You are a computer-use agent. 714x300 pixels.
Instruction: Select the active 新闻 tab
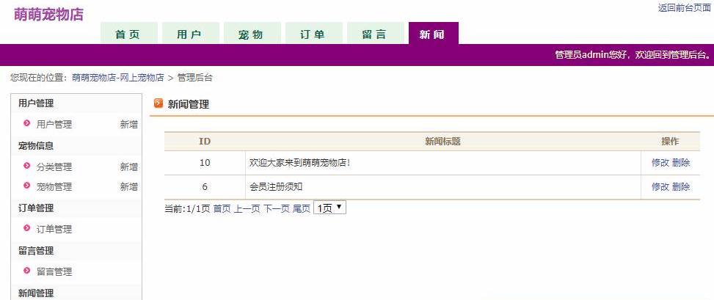434,33
